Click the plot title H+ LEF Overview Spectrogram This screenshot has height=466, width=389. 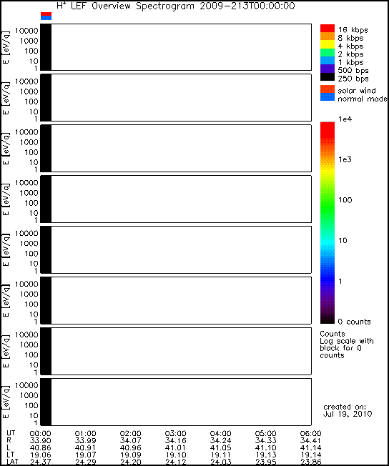176,6
